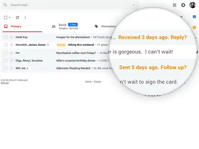
Task: Click the Manage storage link
Action: click(x=5, y=83)
